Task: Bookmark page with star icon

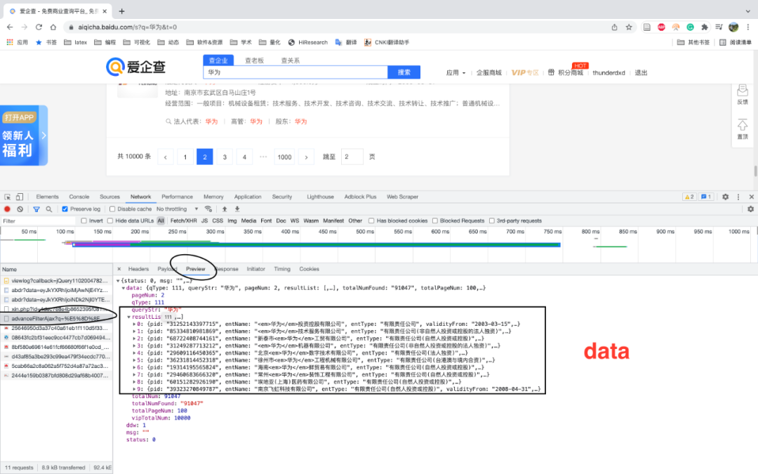Action: [629, 27]
